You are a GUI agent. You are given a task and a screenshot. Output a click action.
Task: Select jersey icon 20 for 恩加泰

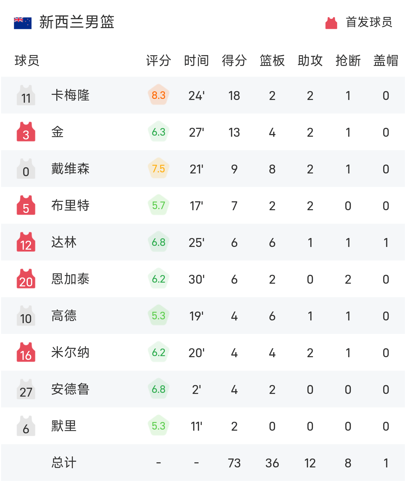point(26,279)
